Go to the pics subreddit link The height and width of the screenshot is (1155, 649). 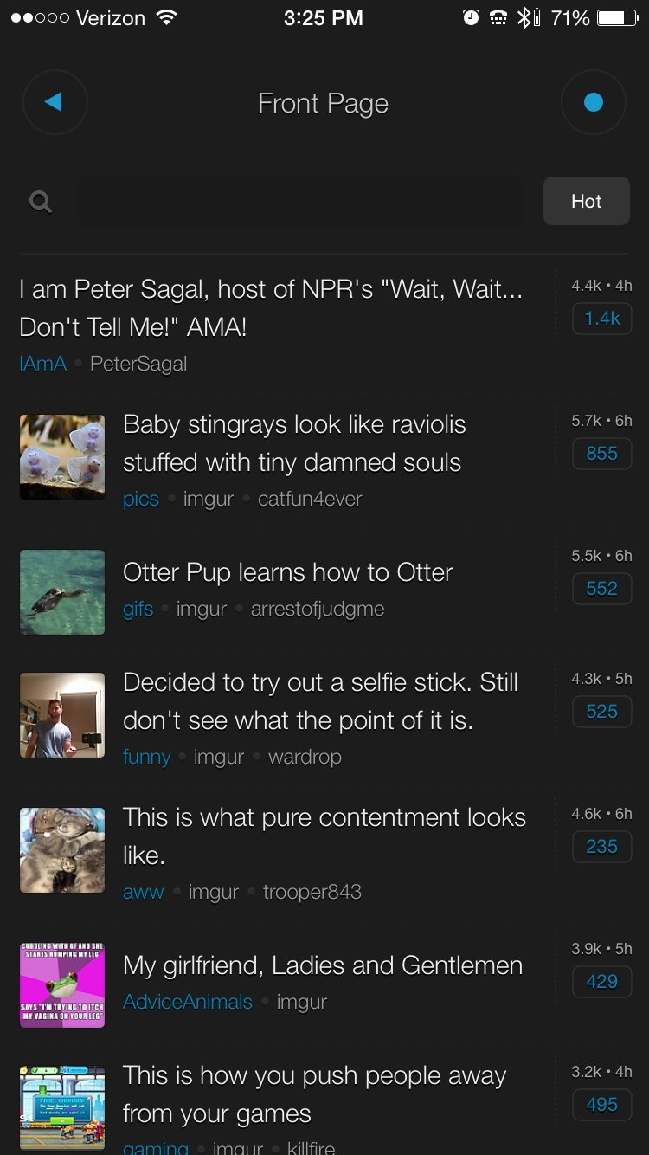click(141, 499)
